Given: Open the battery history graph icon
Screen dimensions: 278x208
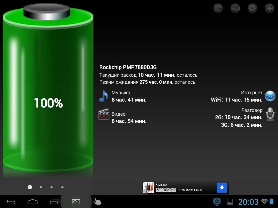Looking at the screenshot, I should coord(235,9).
